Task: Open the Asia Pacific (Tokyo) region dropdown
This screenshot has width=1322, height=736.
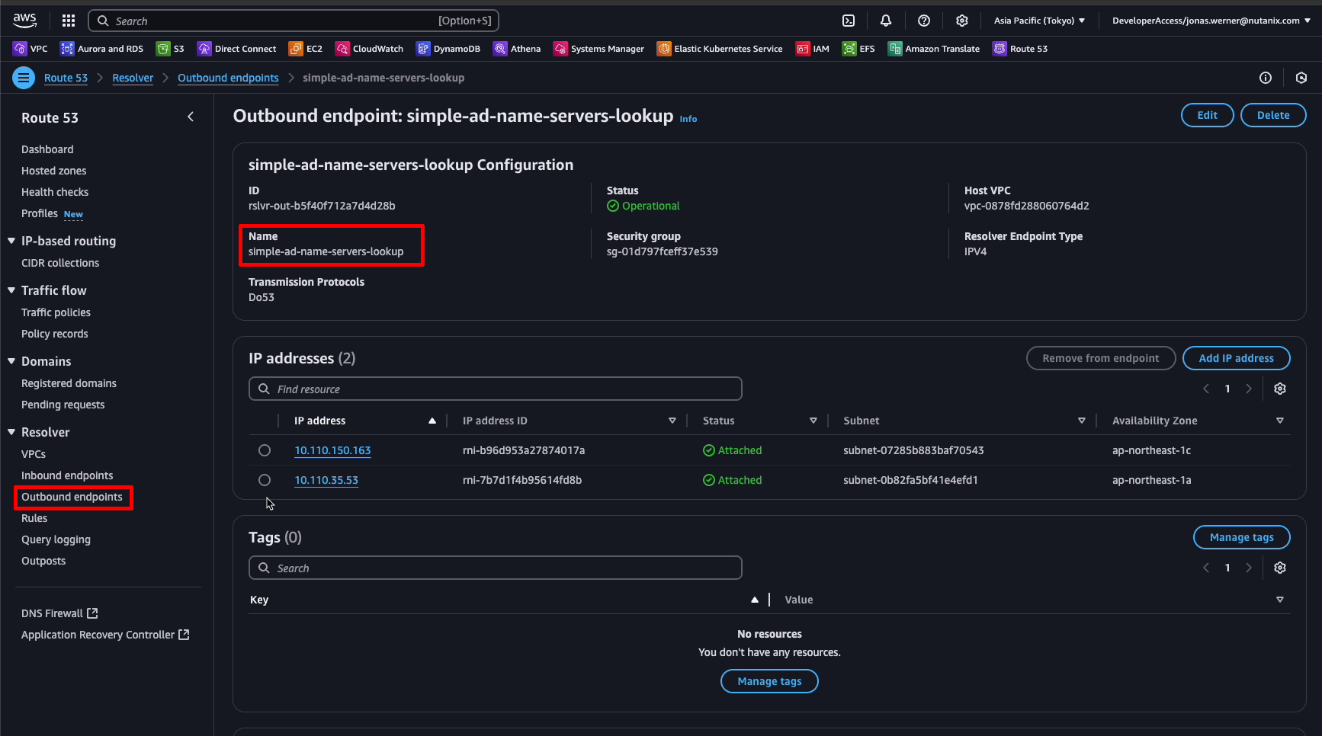Action: [1039, 21]
